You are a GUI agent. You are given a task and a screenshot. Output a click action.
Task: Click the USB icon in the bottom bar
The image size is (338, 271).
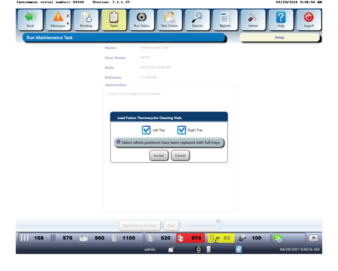click(x=239, y=249)
